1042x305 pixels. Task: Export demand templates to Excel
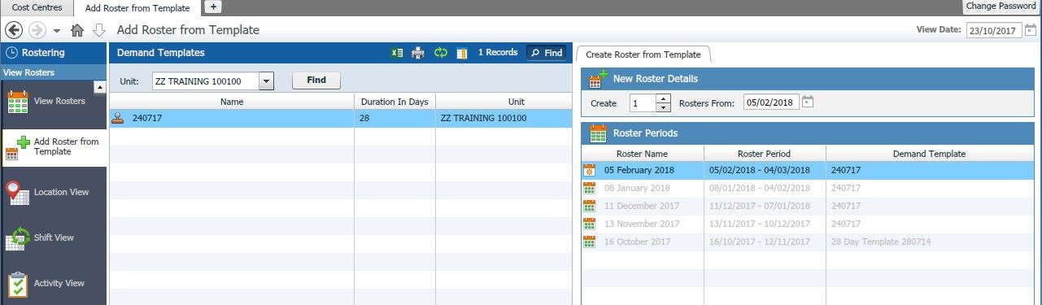[x=398, y=53]
